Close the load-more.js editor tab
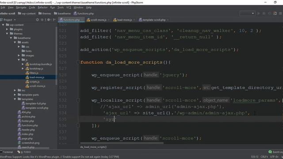 134,20
